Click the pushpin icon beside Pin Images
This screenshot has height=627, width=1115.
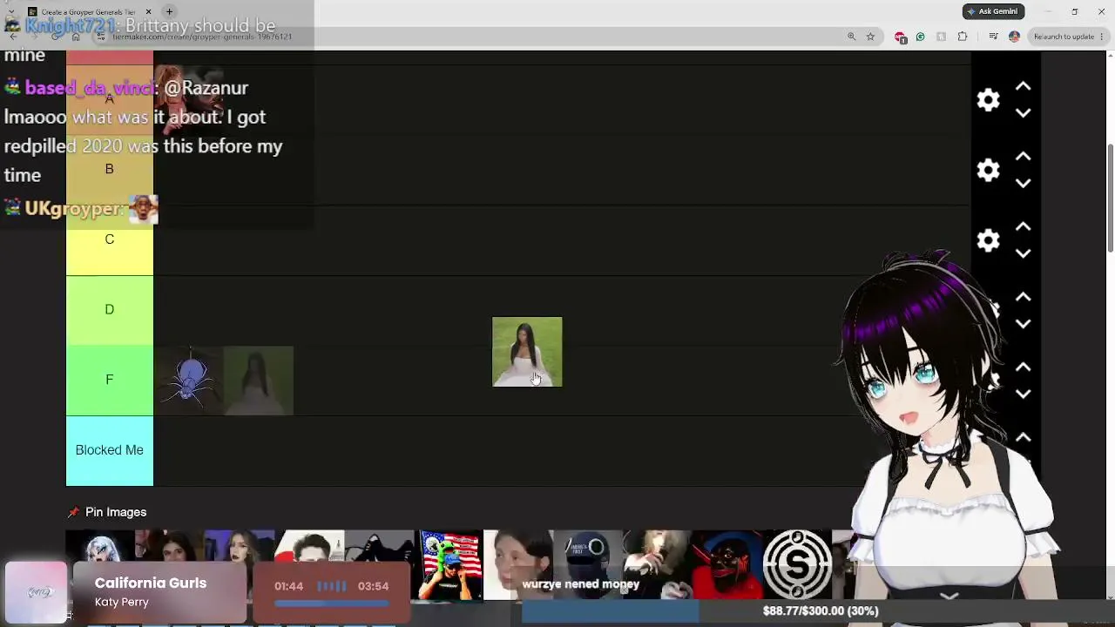point(73,512)
